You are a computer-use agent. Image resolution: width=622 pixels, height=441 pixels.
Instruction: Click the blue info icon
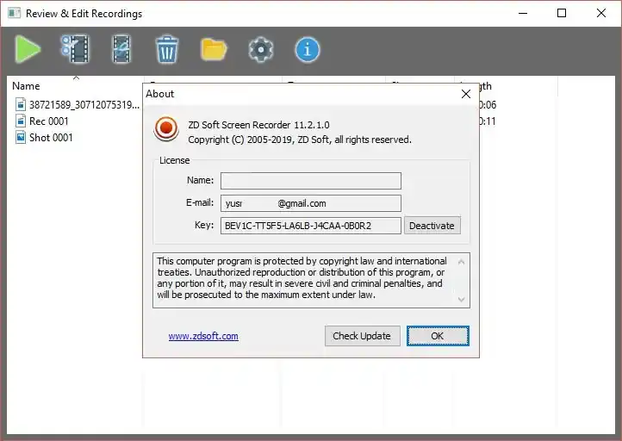(308, 50)
